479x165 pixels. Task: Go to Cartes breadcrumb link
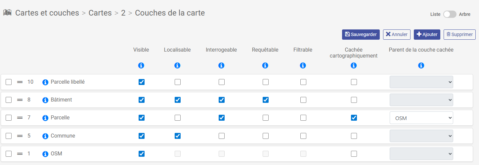point(100,13)
